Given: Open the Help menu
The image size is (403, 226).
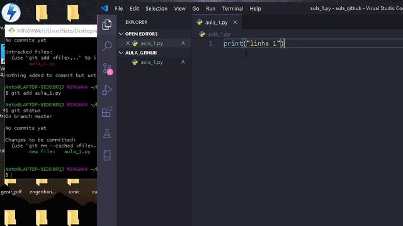Looking at the screenshot, I should pos(255,8).
